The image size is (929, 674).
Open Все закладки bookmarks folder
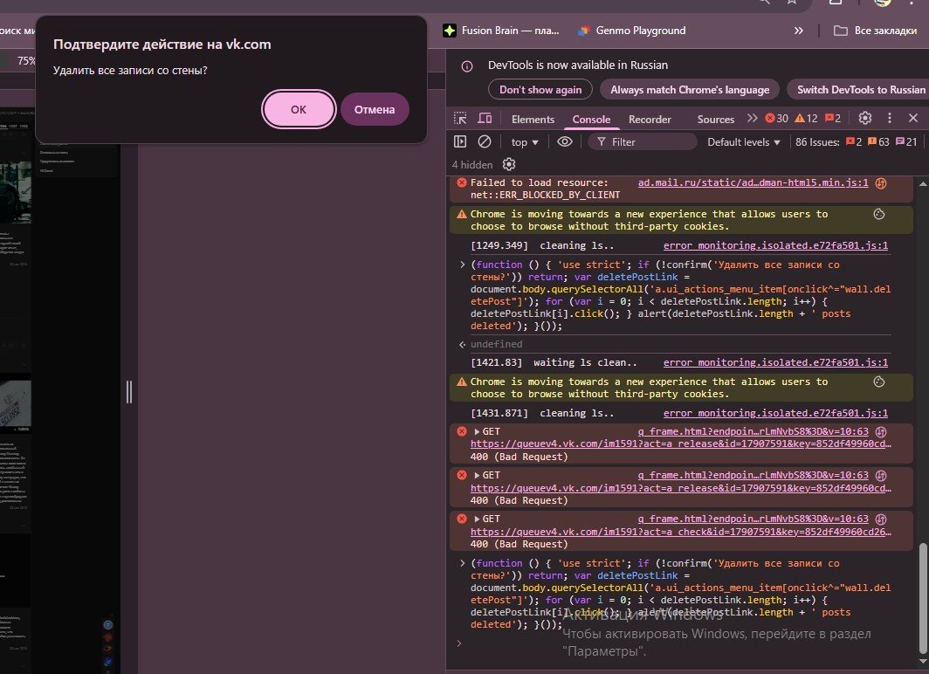point(875,31)
